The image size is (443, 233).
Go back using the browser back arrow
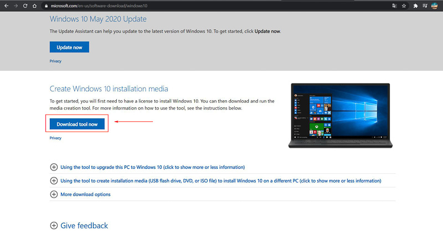pos(5,6)
